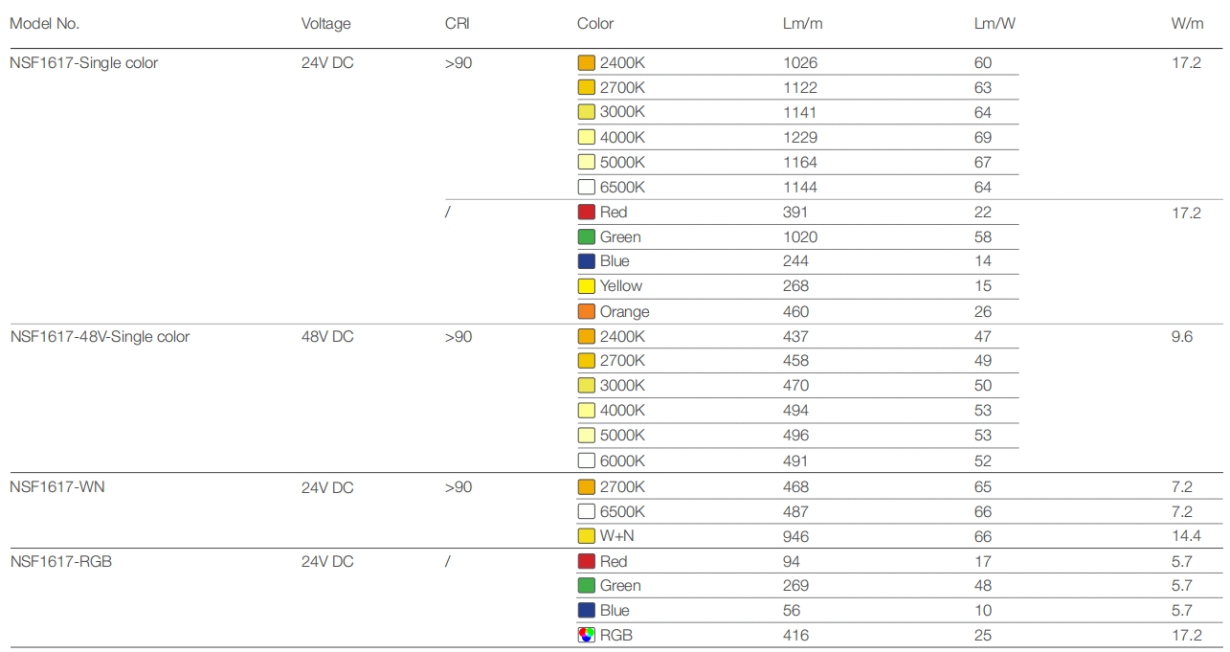This screenshot has height=652, width=1230.
Task: Click the 'Voltage' column header
Action: [325, 23]
